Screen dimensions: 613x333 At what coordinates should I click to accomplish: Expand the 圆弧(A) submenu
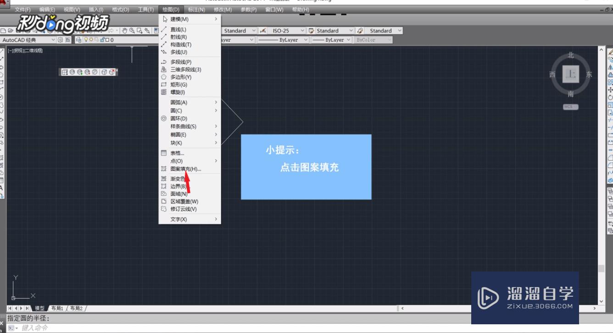[190, 103]
